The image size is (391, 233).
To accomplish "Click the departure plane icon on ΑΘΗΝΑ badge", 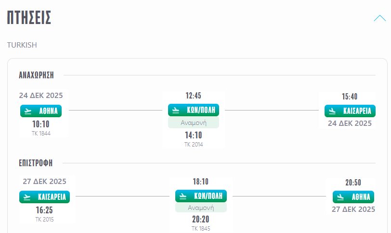I will pos(29,111).
